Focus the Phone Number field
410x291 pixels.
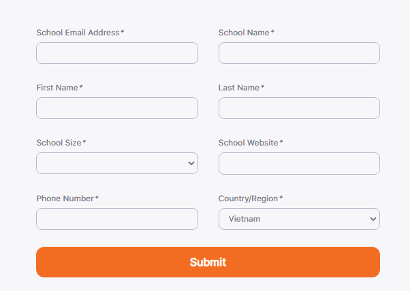pyautogui.click(x=117, y=219)
